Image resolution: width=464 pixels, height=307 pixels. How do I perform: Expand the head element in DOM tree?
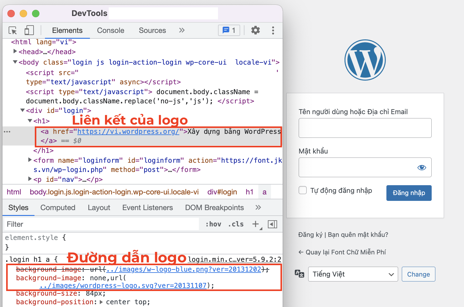[15, 51]
